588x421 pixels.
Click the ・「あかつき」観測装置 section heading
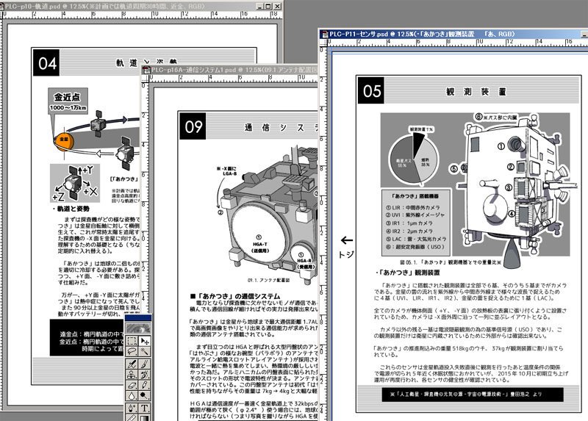coord(407,273)
